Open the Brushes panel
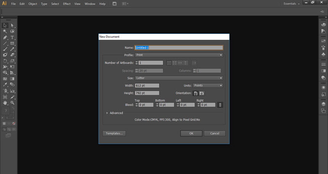 [323, 48]
